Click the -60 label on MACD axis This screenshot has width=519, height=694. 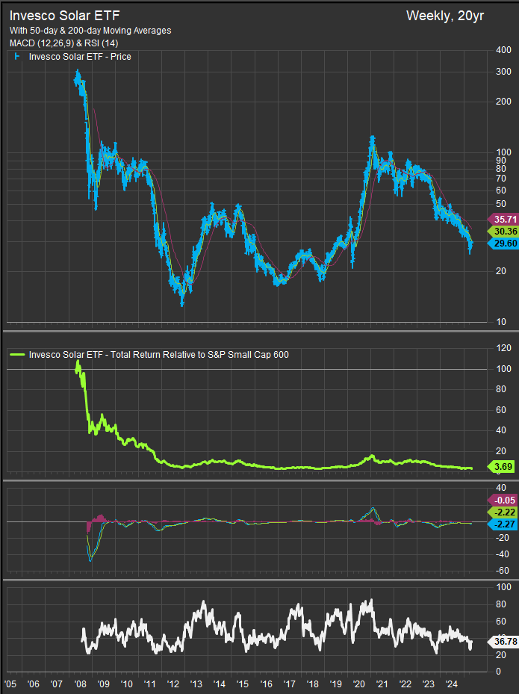(502, 571)
